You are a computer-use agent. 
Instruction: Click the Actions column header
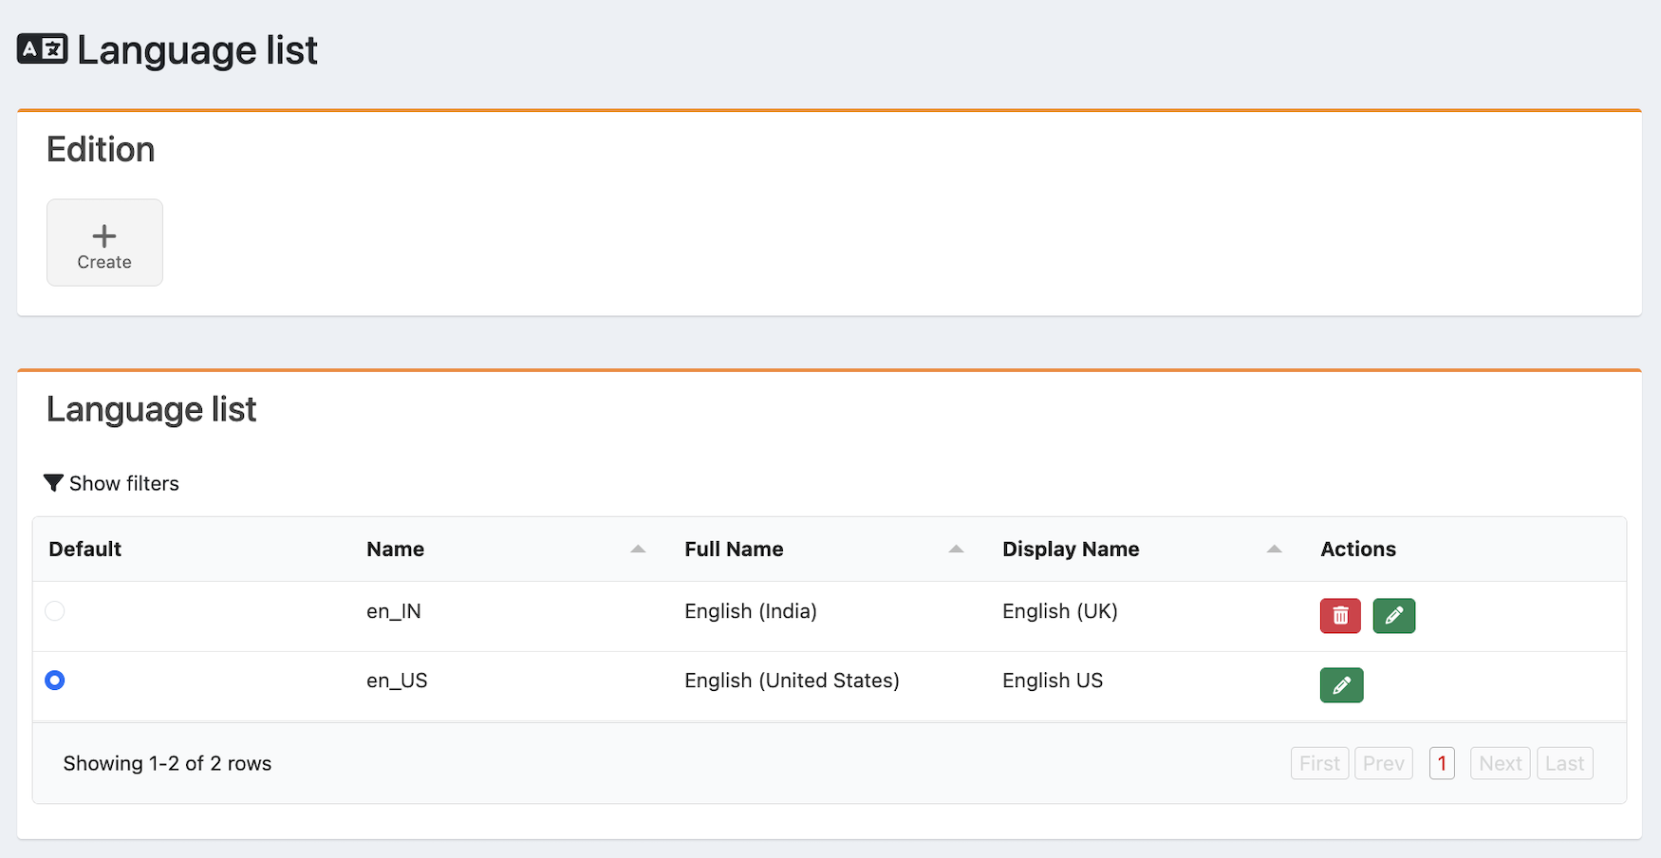pyautogui.click(x=1358, y=550)
